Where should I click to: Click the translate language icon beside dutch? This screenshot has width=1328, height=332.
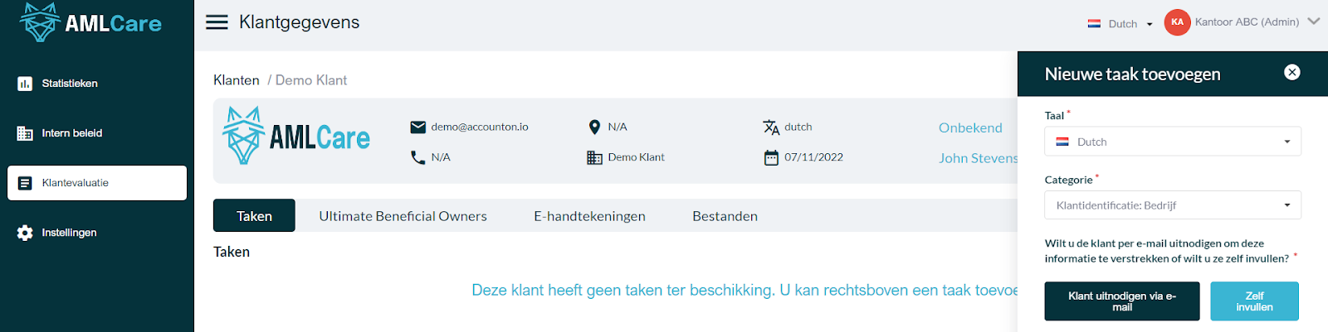[x=771, y=127]
